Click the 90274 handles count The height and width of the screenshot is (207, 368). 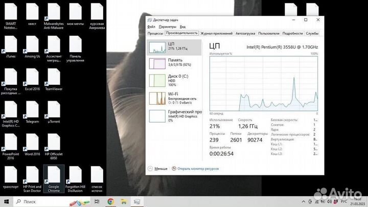click(255, 140)
